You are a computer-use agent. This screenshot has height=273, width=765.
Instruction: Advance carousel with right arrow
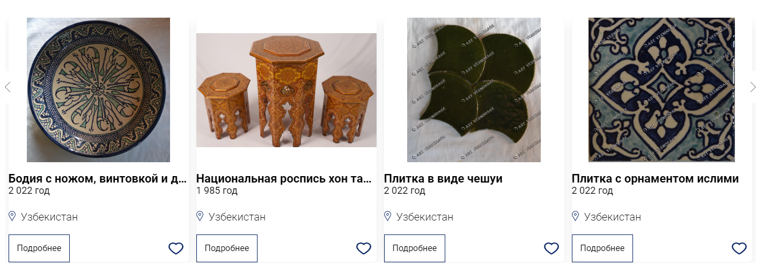click(753, 87)
